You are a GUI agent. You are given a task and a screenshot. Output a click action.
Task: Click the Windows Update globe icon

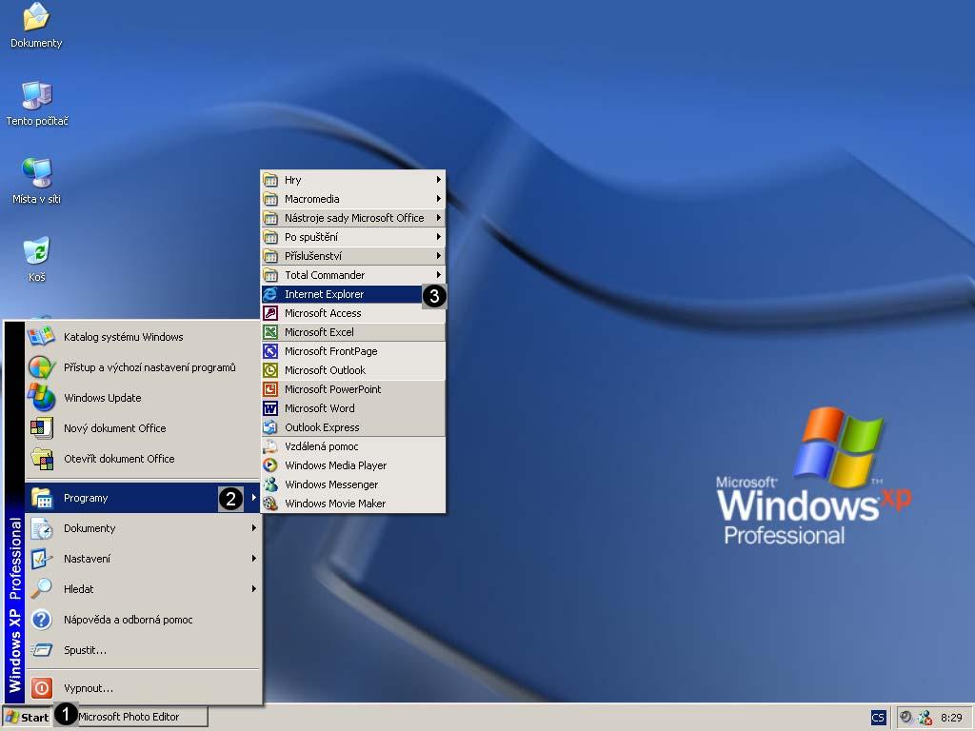click(41, 397)
